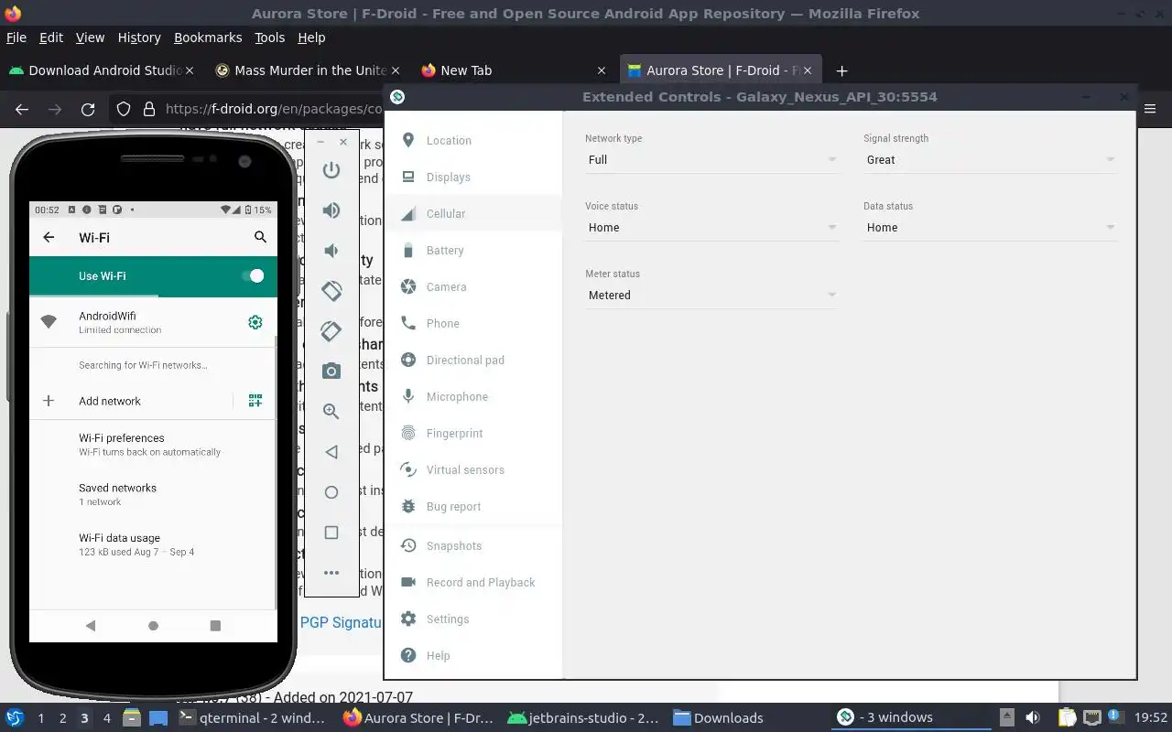Open the Firefox File menu

click(x=16, y=38)
